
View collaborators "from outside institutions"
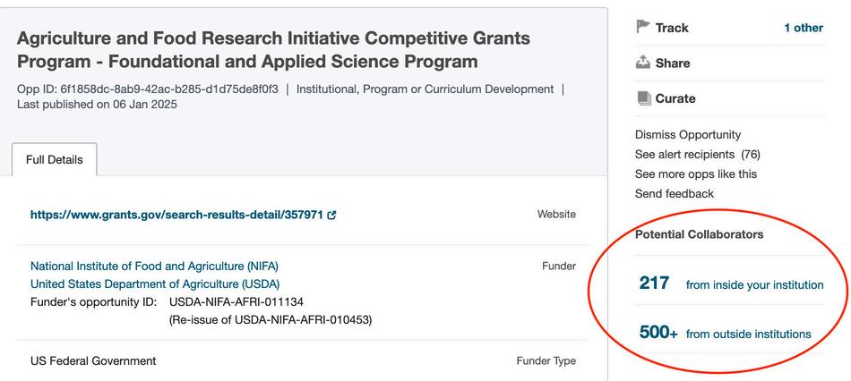(x=748, y=334)
